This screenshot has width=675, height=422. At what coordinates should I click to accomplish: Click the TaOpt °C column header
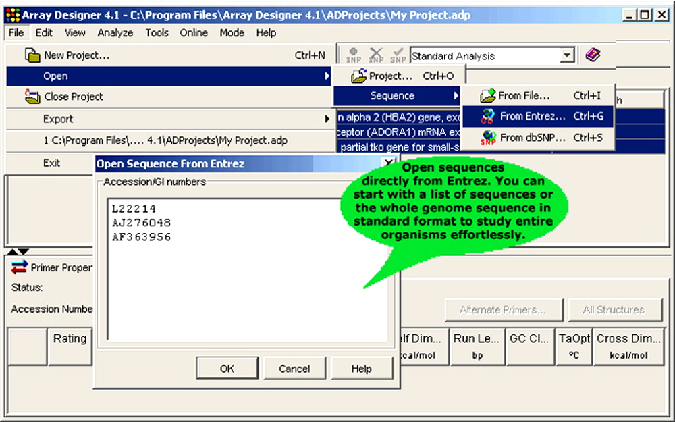pos(574,346)
